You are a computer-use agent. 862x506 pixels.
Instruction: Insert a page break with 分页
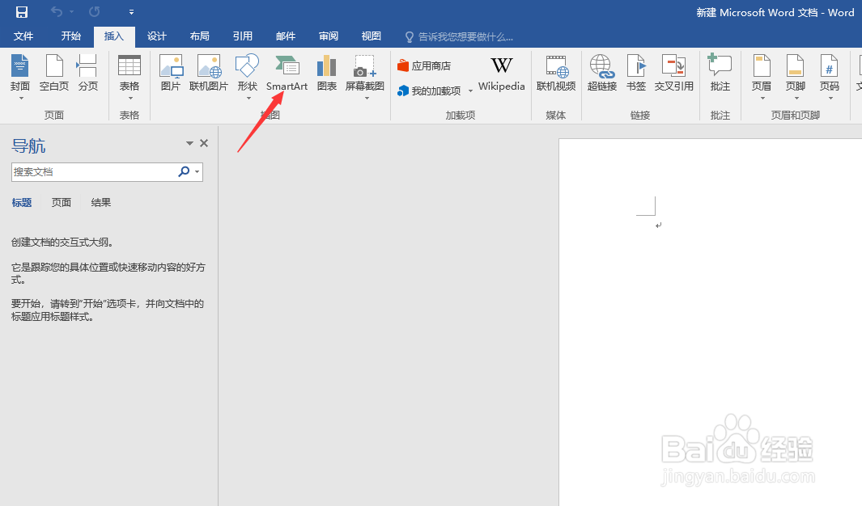click(88, 73)
